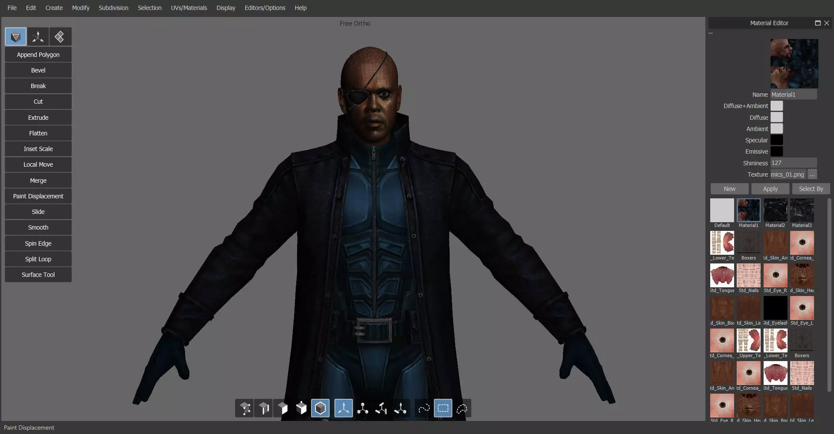This screenshot has width=834, height=434.
Task: Open the Create menu
Action: pos(54,8)
